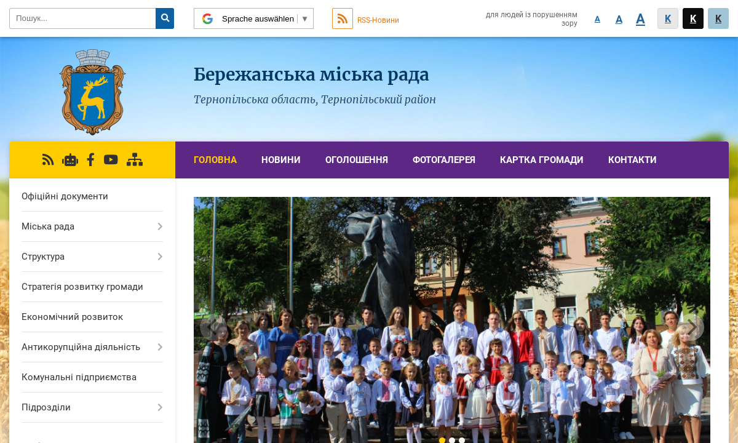
Task: Select the first slider pagination dot
Action: point(442,441)
